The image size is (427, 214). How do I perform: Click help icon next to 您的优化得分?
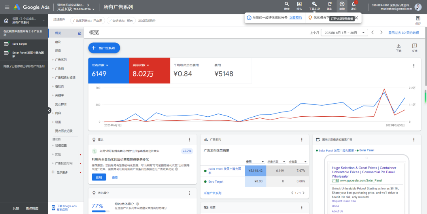[x=137, y=204]
